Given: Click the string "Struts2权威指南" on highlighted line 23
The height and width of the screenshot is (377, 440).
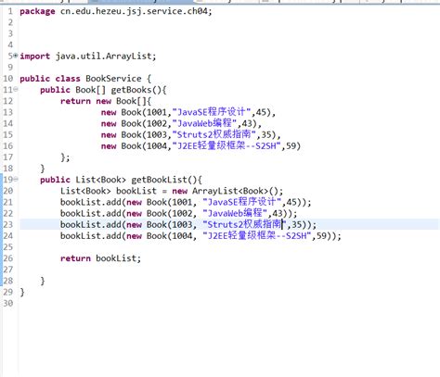Looking at the screenshot, I should pyautogui.click(x=245, y=224).
